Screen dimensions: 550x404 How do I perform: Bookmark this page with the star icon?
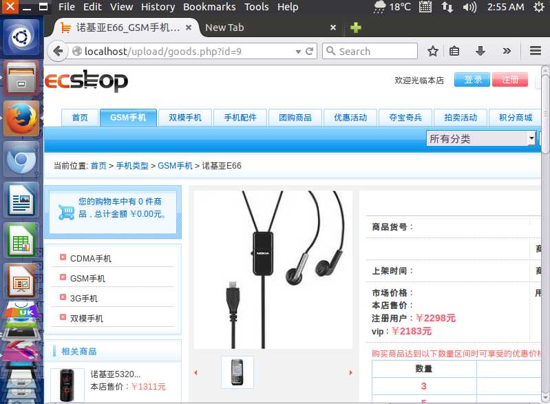click(433, 51)
